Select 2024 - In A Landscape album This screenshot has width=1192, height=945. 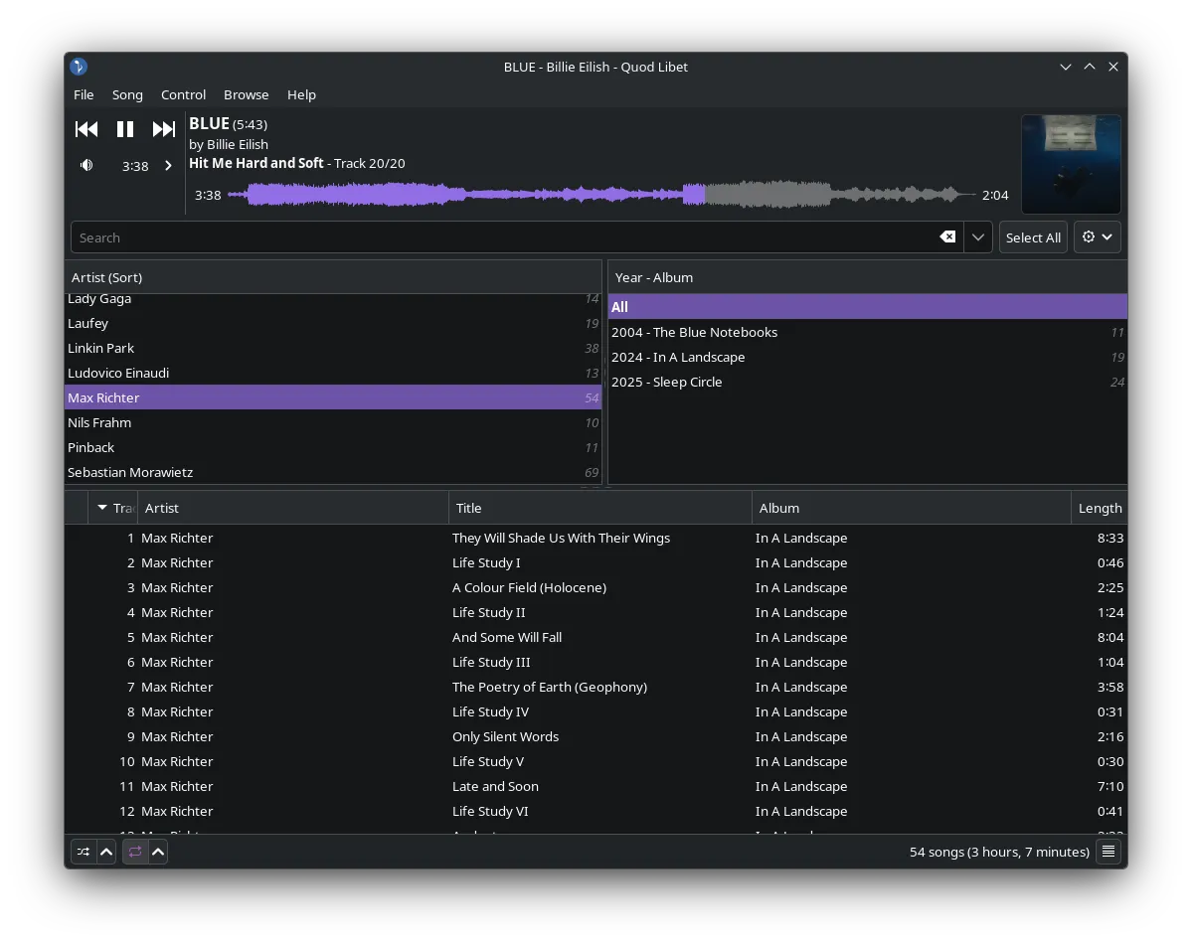(867, 357)
